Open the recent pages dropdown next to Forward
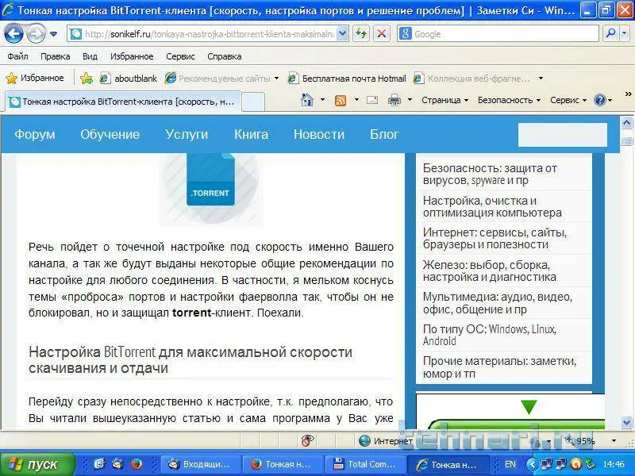 [53, 34]
